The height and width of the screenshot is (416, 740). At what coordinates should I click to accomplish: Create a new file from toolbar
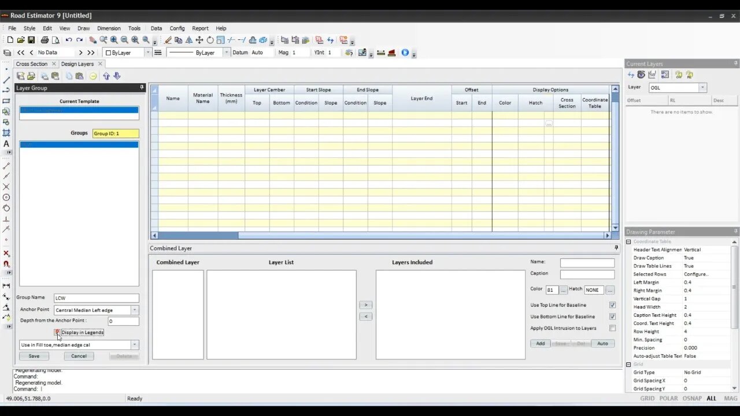pyautogui.click(x=10, y=40)
